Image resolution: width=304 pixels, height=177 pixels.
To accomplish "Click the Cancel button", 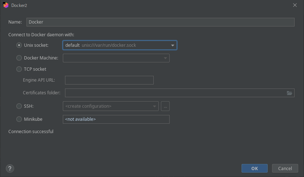I will (x=285, y=168).
